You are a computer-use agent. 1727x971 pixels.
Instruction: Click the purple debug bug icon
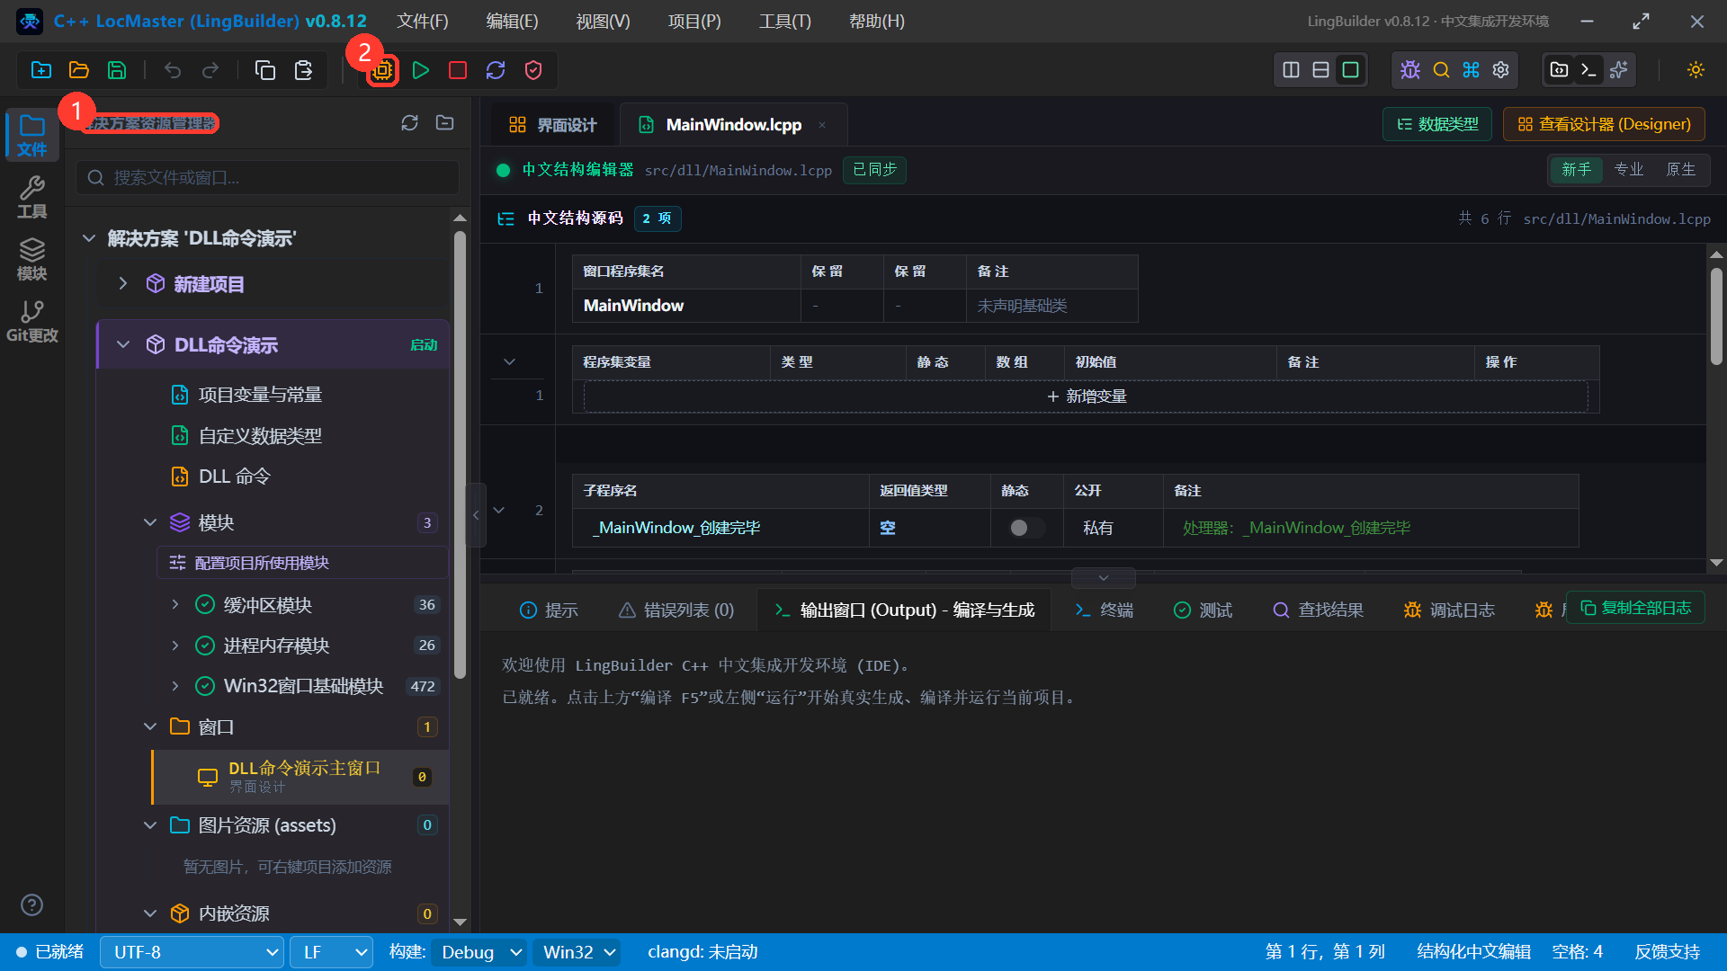click(x=1410, y=70)
